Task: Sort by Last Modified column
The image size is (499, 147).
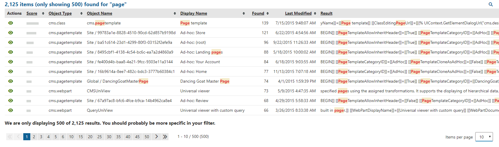Action: 298,13
